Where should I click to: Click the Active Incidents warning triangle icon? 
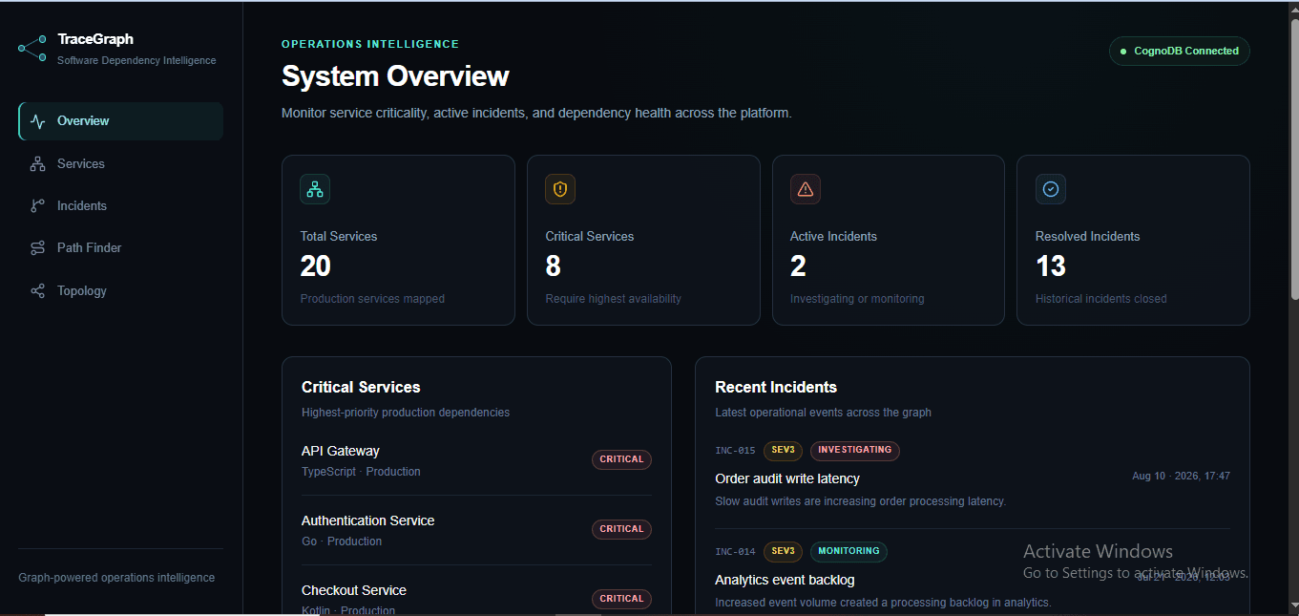point(805,189)
